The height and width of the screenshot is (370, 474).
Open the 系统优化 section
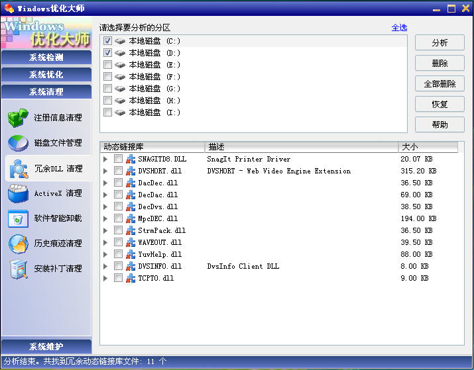click(x=46, y=75)
